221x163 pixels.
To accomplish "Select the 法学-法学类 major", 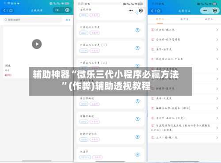I will (x=184, y=50).
